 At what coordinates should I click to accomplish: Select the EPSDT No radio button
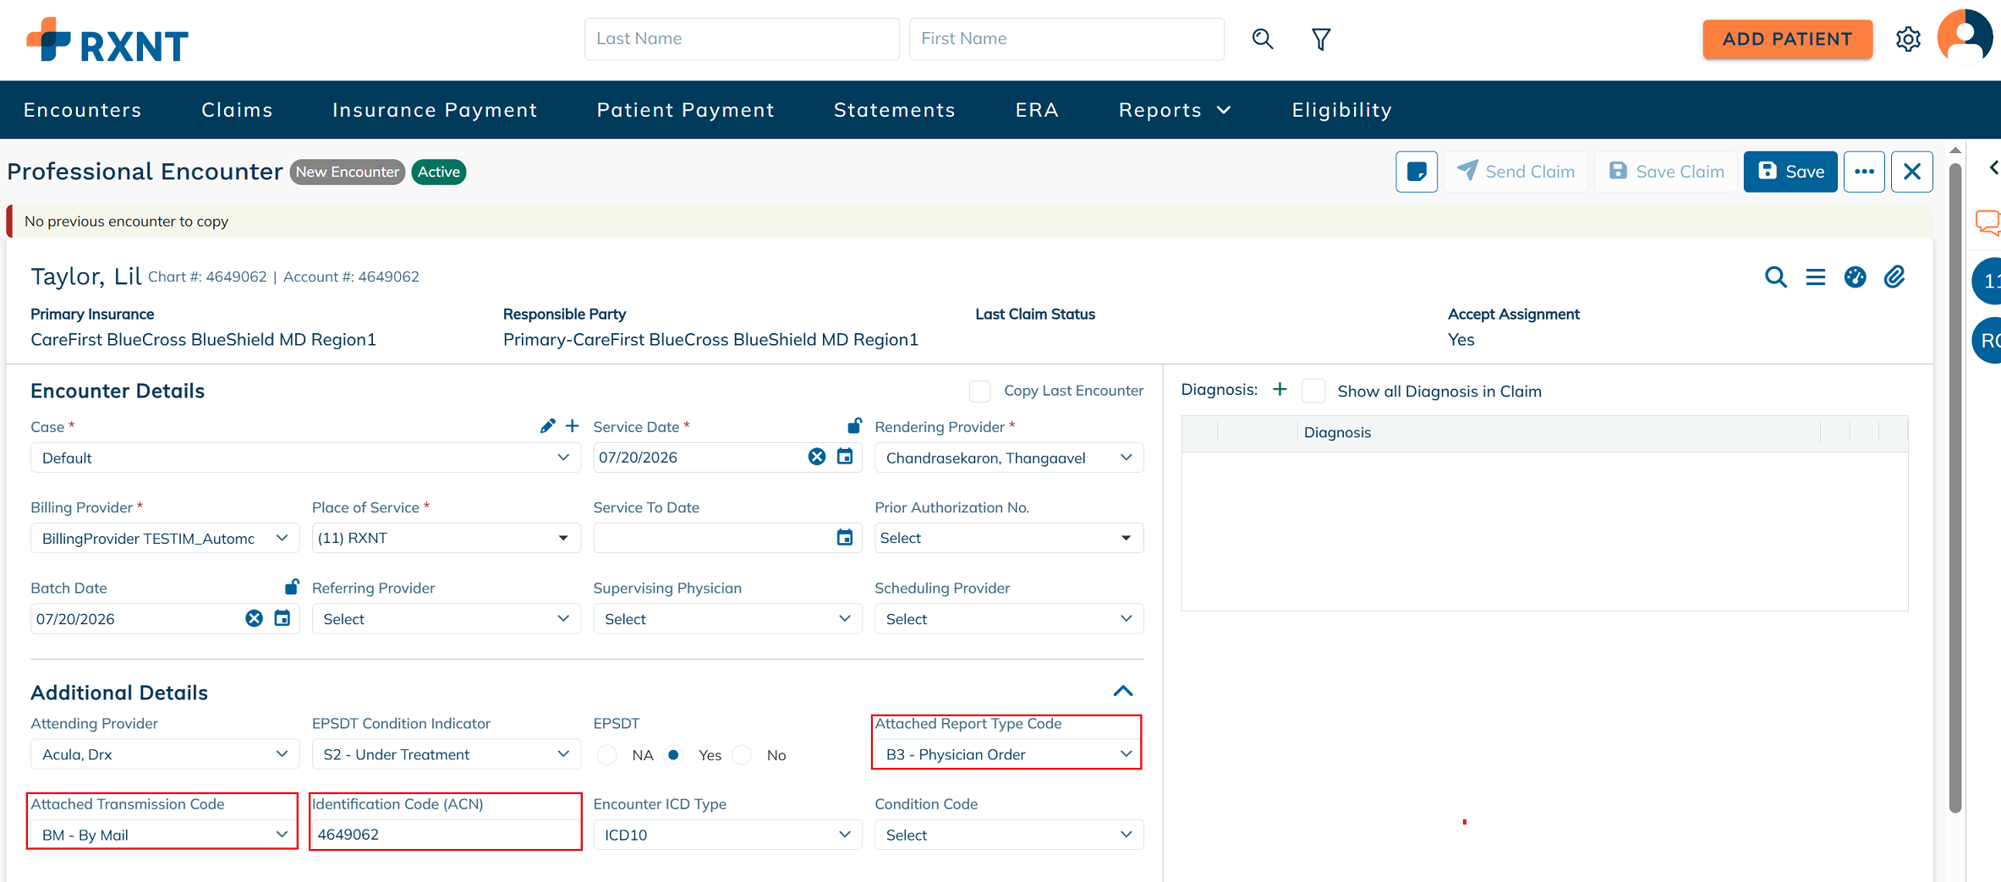742,755
